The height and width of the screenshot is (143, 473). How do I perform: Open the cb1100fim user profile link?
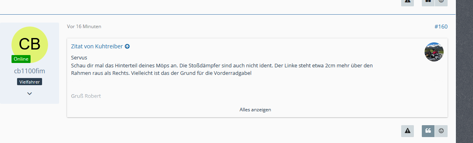pos(29,71)
